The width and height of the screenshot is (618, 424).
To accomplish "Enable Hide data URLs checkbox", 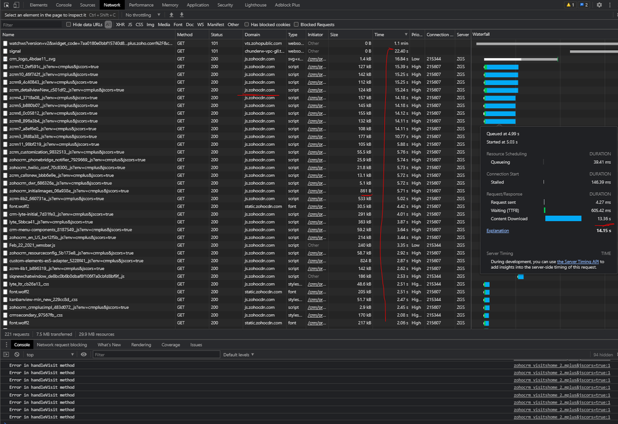I will point(69,25).
